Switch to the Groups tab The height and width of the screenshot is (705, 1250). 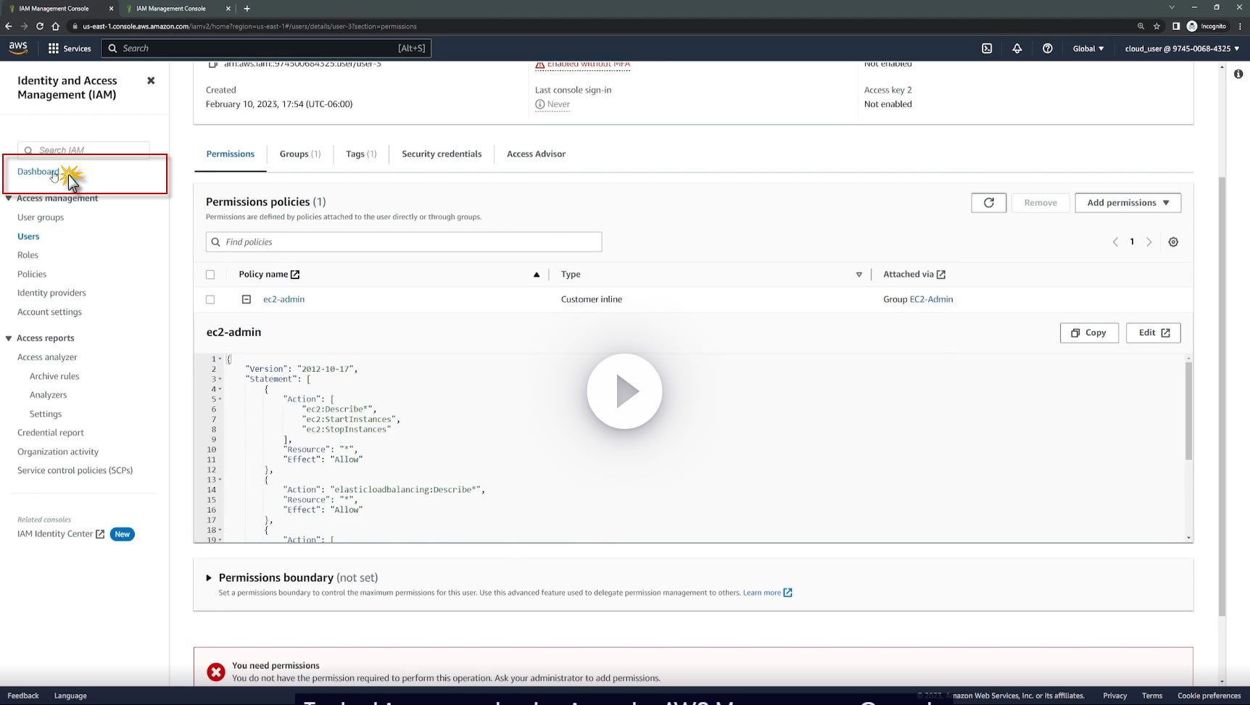point(300,154)
